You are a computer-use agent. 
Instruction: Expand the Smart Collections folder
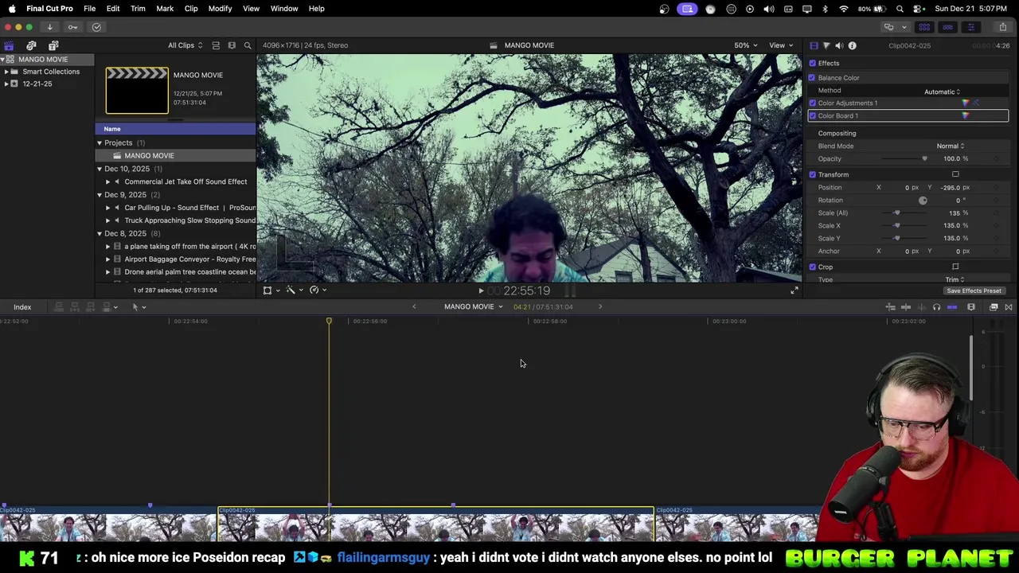pyautogui.click(x=6, y=72)
